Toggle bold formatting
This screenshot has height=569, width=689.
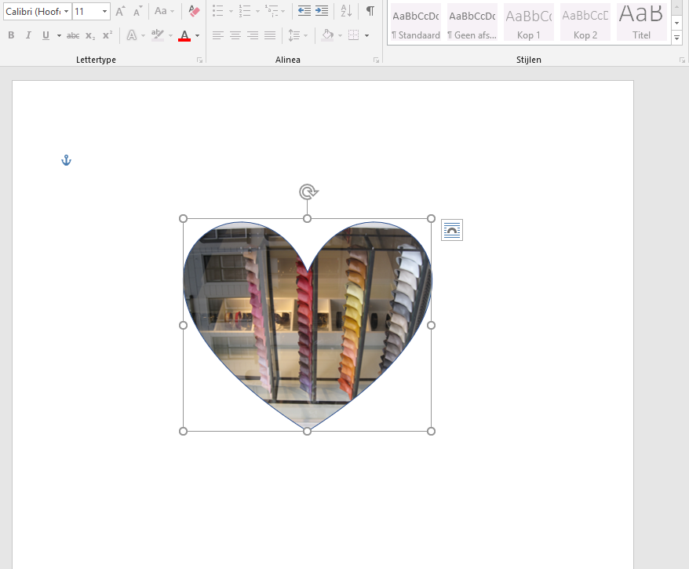pos(11,35)
